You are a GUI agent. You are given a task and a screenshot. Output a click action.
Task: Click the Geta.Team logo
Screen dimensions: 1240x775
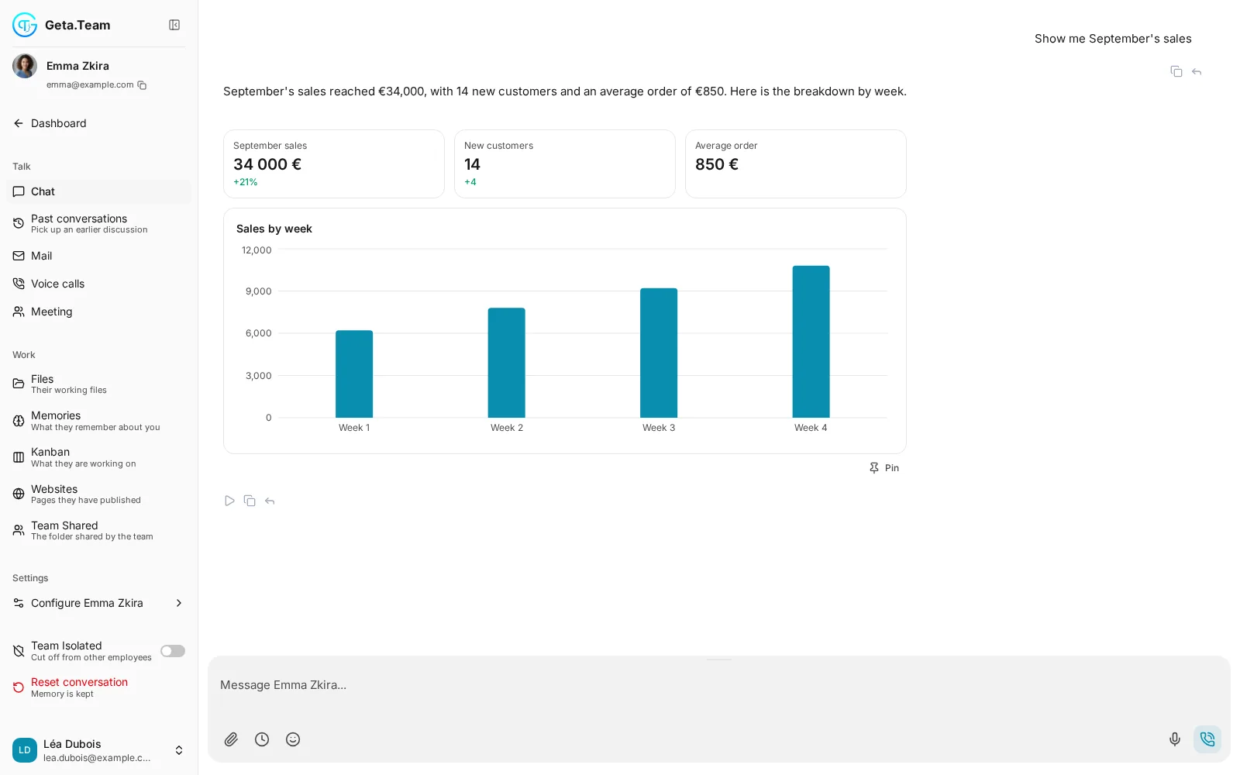[x=25, y=25]
